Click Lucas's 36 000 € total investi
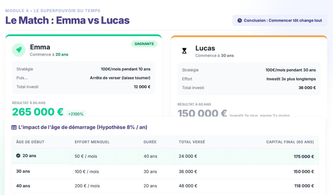This screenshot has height=195, width=333. (x=307, y=88)
